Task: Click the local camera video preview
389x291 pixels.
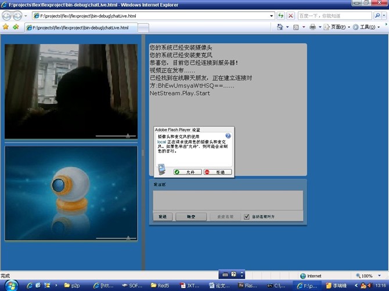Action: pos(71,91)
